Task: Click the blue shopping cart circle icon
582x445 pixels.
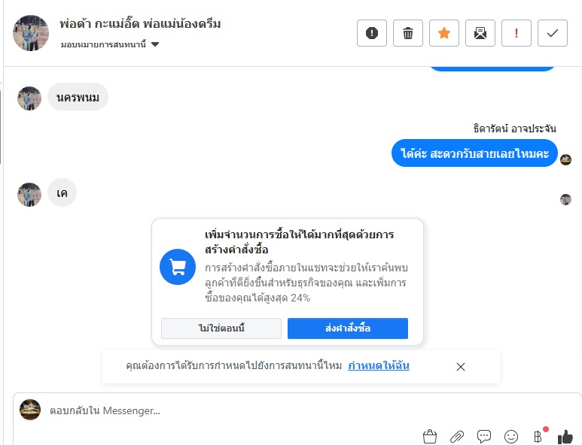Action: click(x=178, y=267)
